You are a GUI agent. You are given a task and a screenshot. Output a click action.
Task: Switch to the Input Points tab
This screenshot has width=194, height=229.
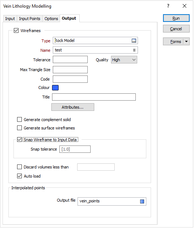(x=29, y=19)
